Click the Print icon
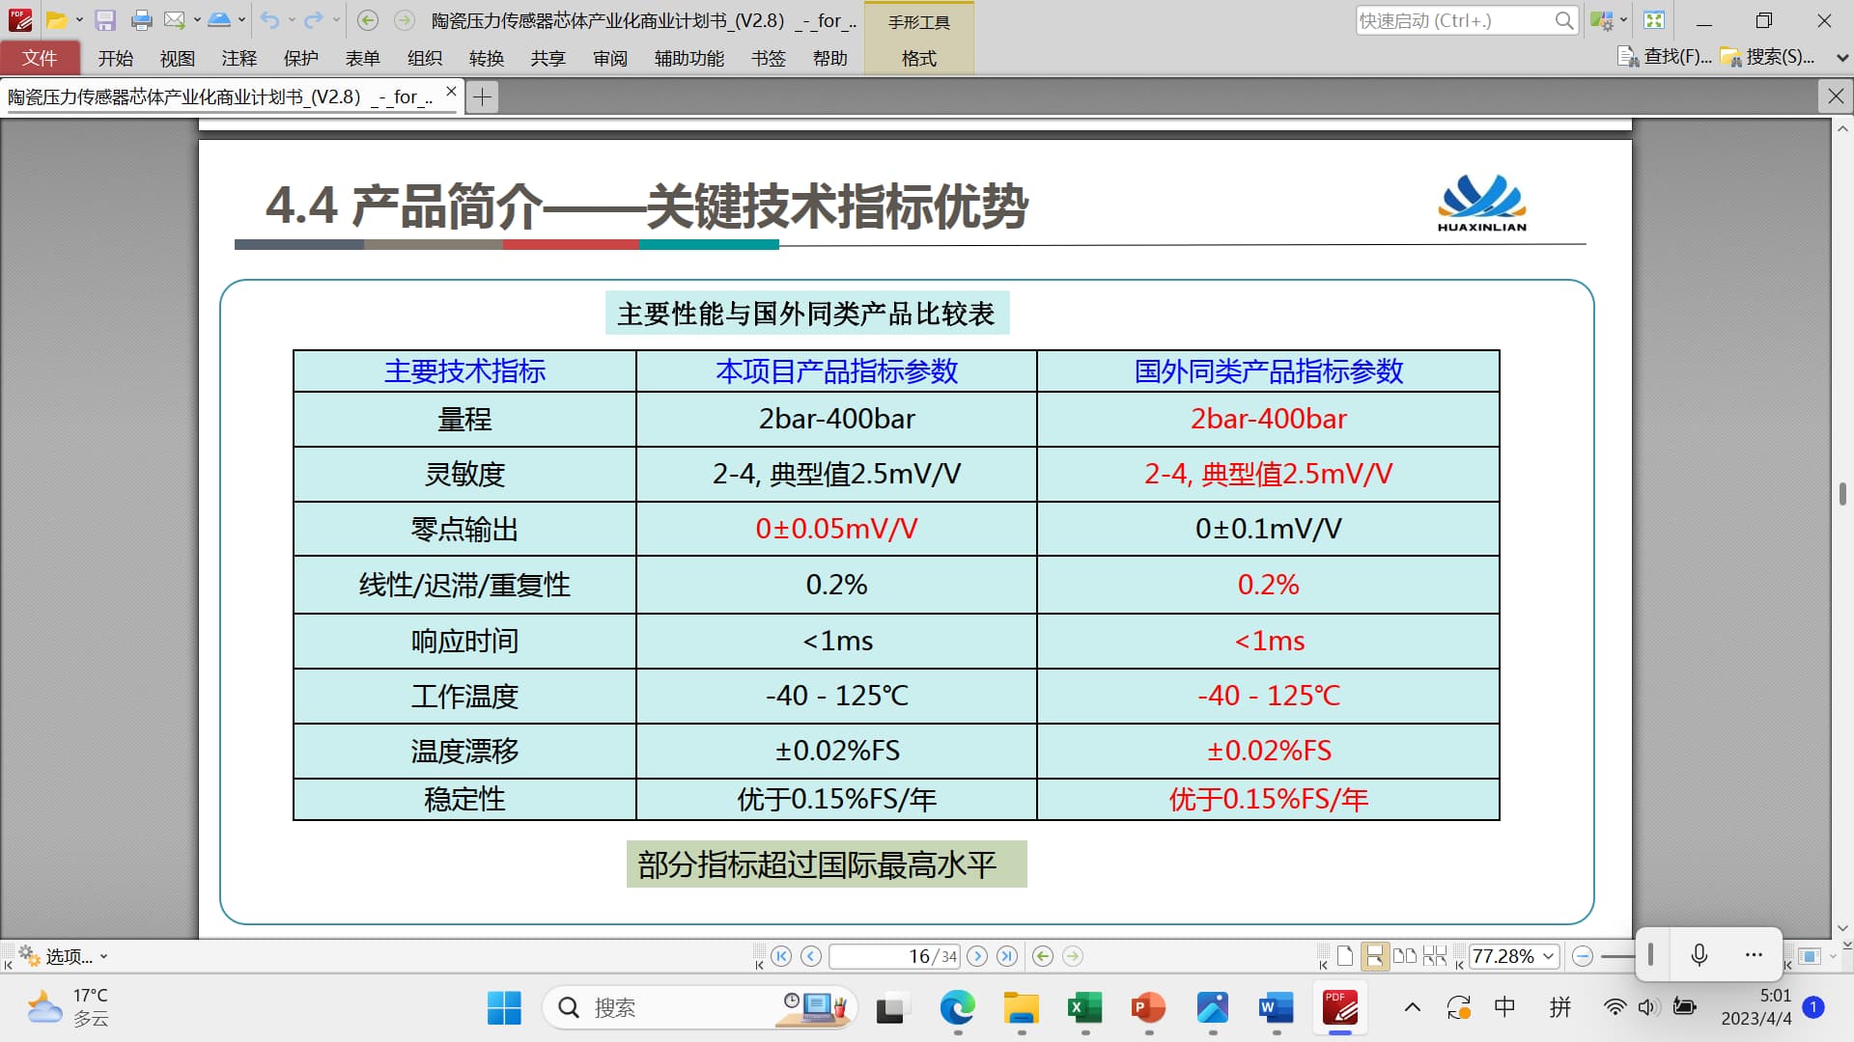1854x1042 pixels. (x=141, y=20)
